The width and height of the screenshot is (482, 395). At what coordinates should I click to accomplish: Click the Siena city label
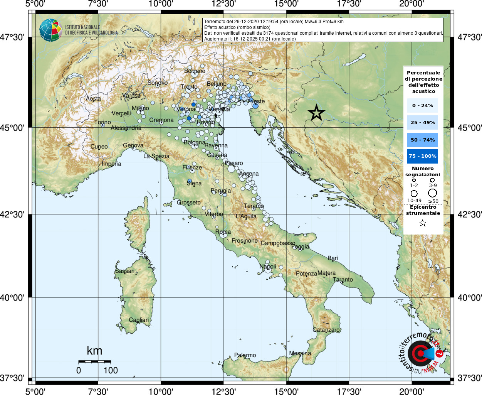[194, 183]
